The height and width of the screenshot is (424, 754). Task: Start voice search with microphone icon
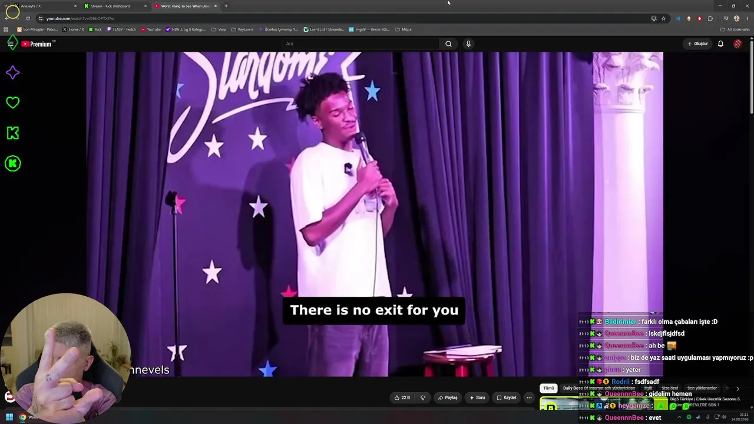468,44
